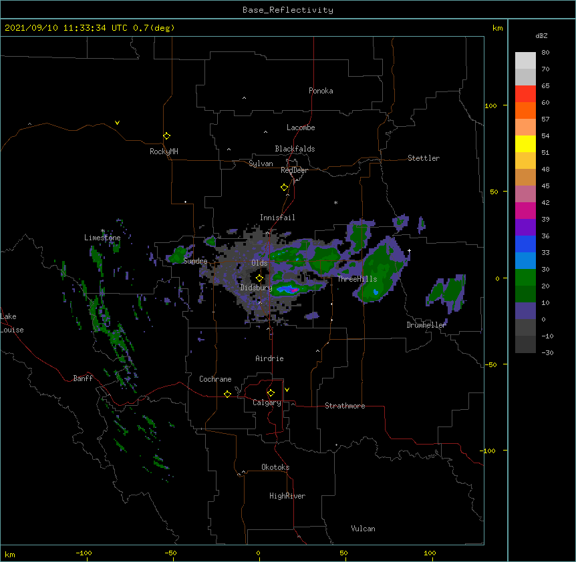The height and width of the screenshot is (562, 576).
Task: Click the Olds city label
Action: tap(259, 263)
